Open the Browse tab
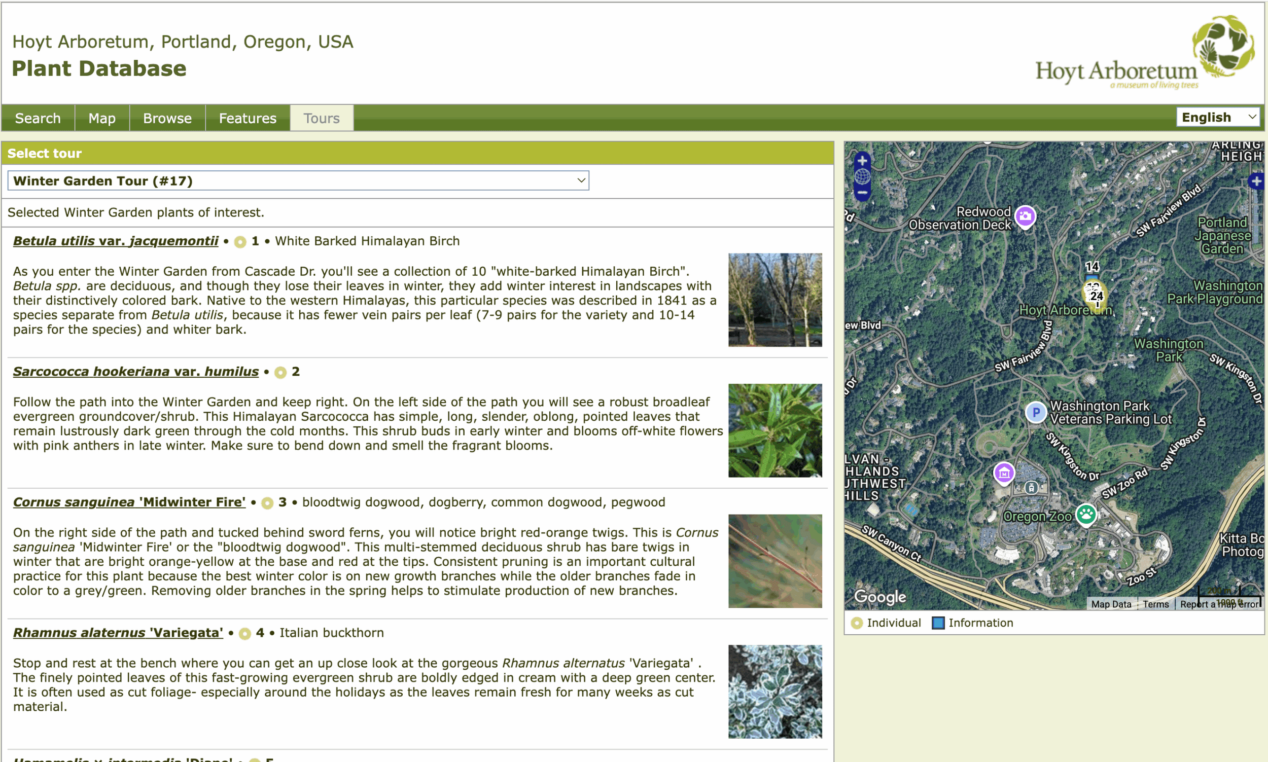 point(167,118)
